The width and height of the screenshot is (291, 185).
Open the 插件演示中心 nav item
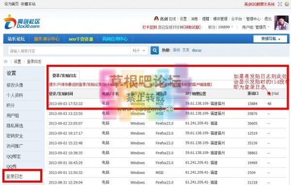(x=47, y=39)
